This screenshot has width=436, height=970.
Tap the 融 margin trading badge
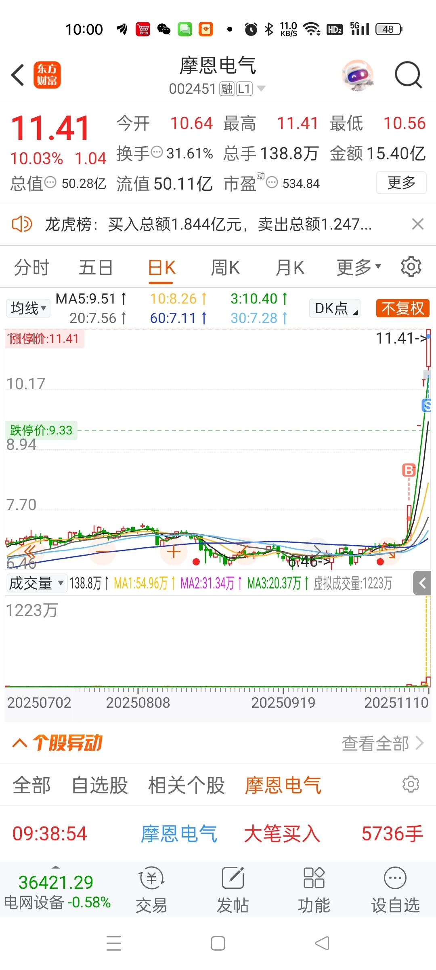point(227,89)
